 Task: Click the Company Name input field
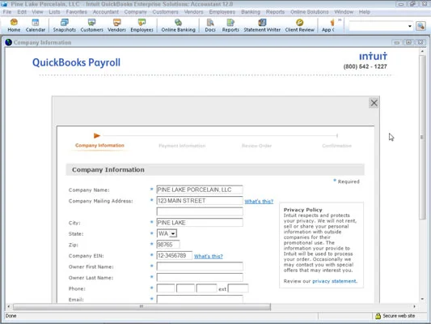pos(200,190)
